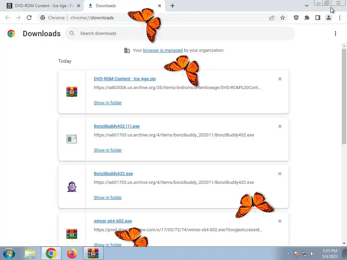Click the volume speaker tray icon
The width and height of the screenshot is (347, 260).
coord(313,254)
